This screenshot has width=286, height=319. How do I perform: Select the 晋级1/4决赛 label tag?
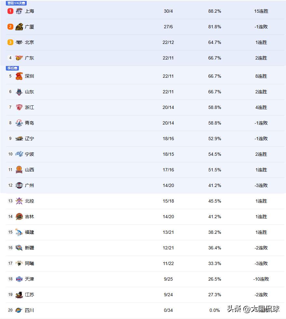(x=16, y=3)
